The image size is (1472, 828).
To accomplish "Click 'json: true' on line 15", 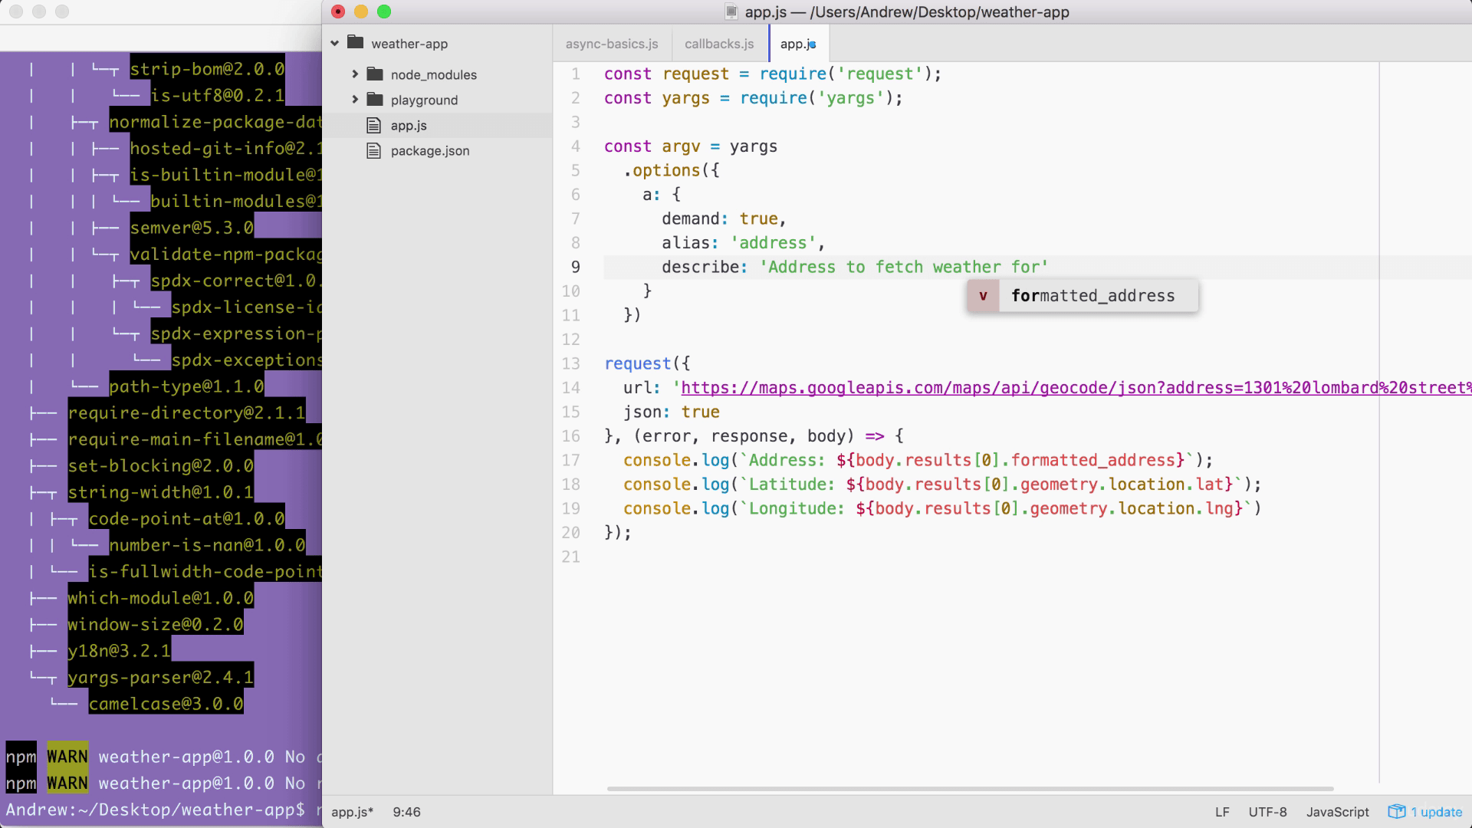I will coord(672,412).
